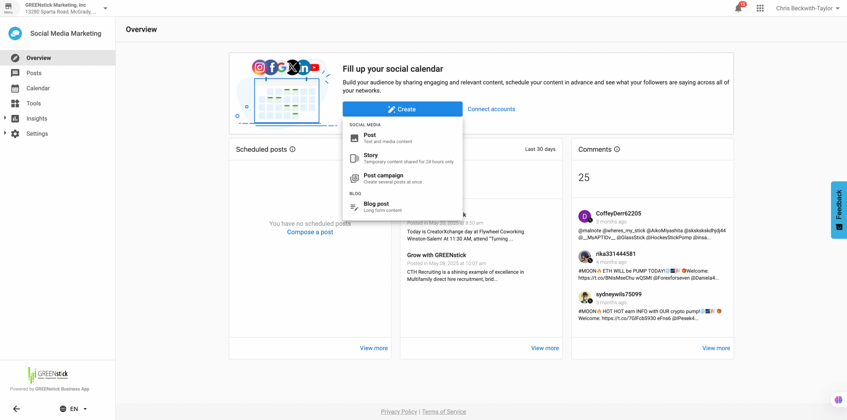847x420 pixels.
Task: Expand the Settings sidebar section
Action: coord(5,133)
